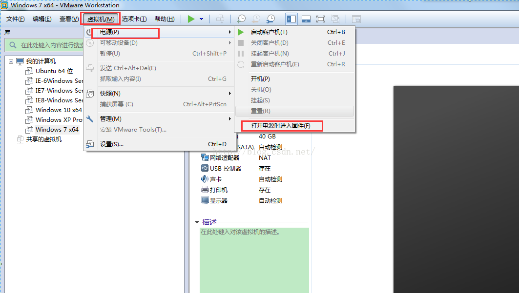Viewport: 519px width, 293px height.
Task: Click the send Ctrl+Alt+Del toolbar icon
Action: (x=220, y=19)
